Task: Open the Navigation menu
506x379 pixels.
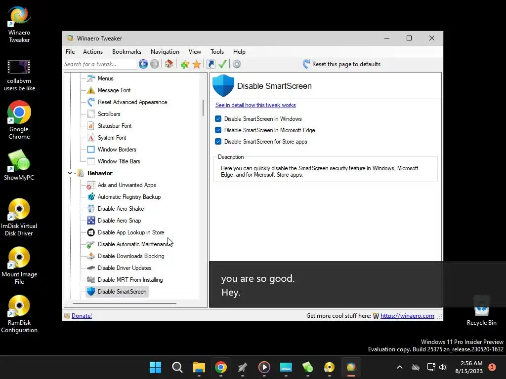Action: tap(165, 52)
